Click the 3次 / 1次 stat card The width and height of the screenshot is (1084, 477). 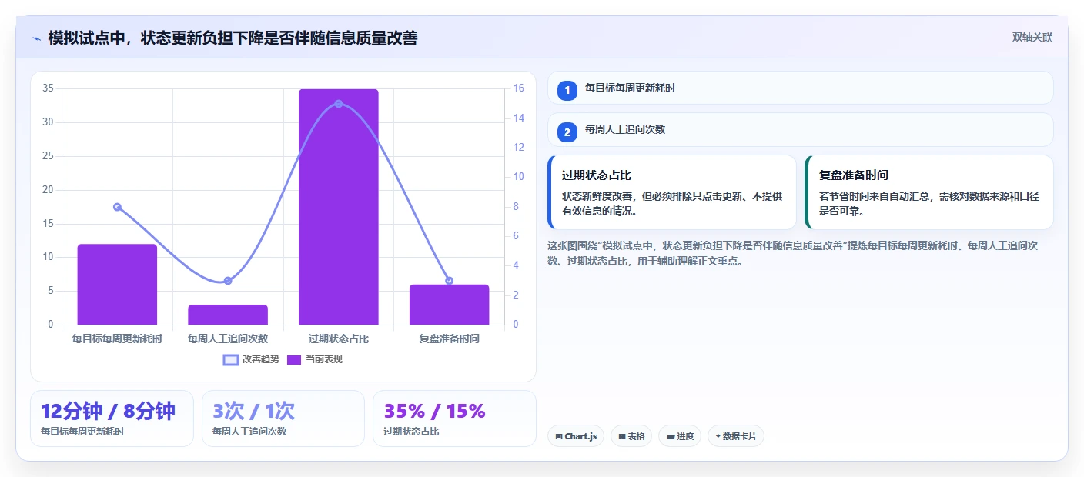[x=283, y=419]
